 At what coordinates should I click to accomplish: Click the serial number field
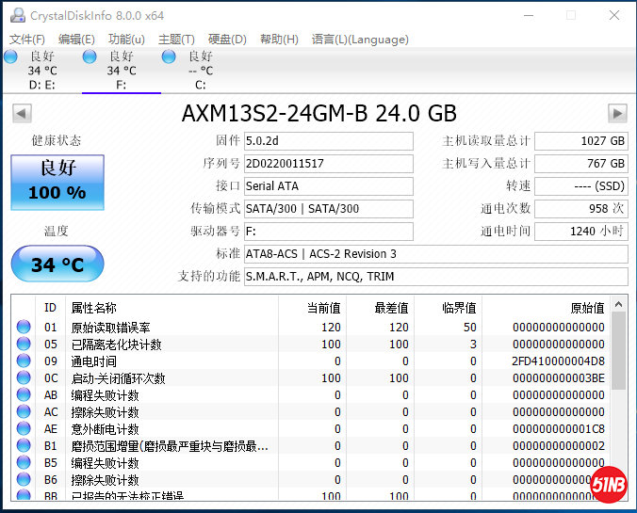pyautogui.click(x=328, y=164)
